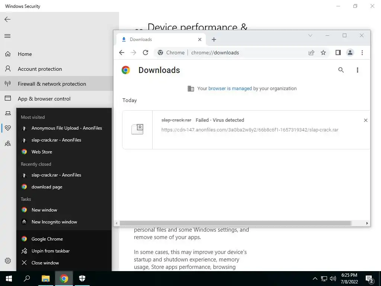Click the slap-crack.rar file name
This screenshot has height=286, width=381.
click(x=176, y=120)
